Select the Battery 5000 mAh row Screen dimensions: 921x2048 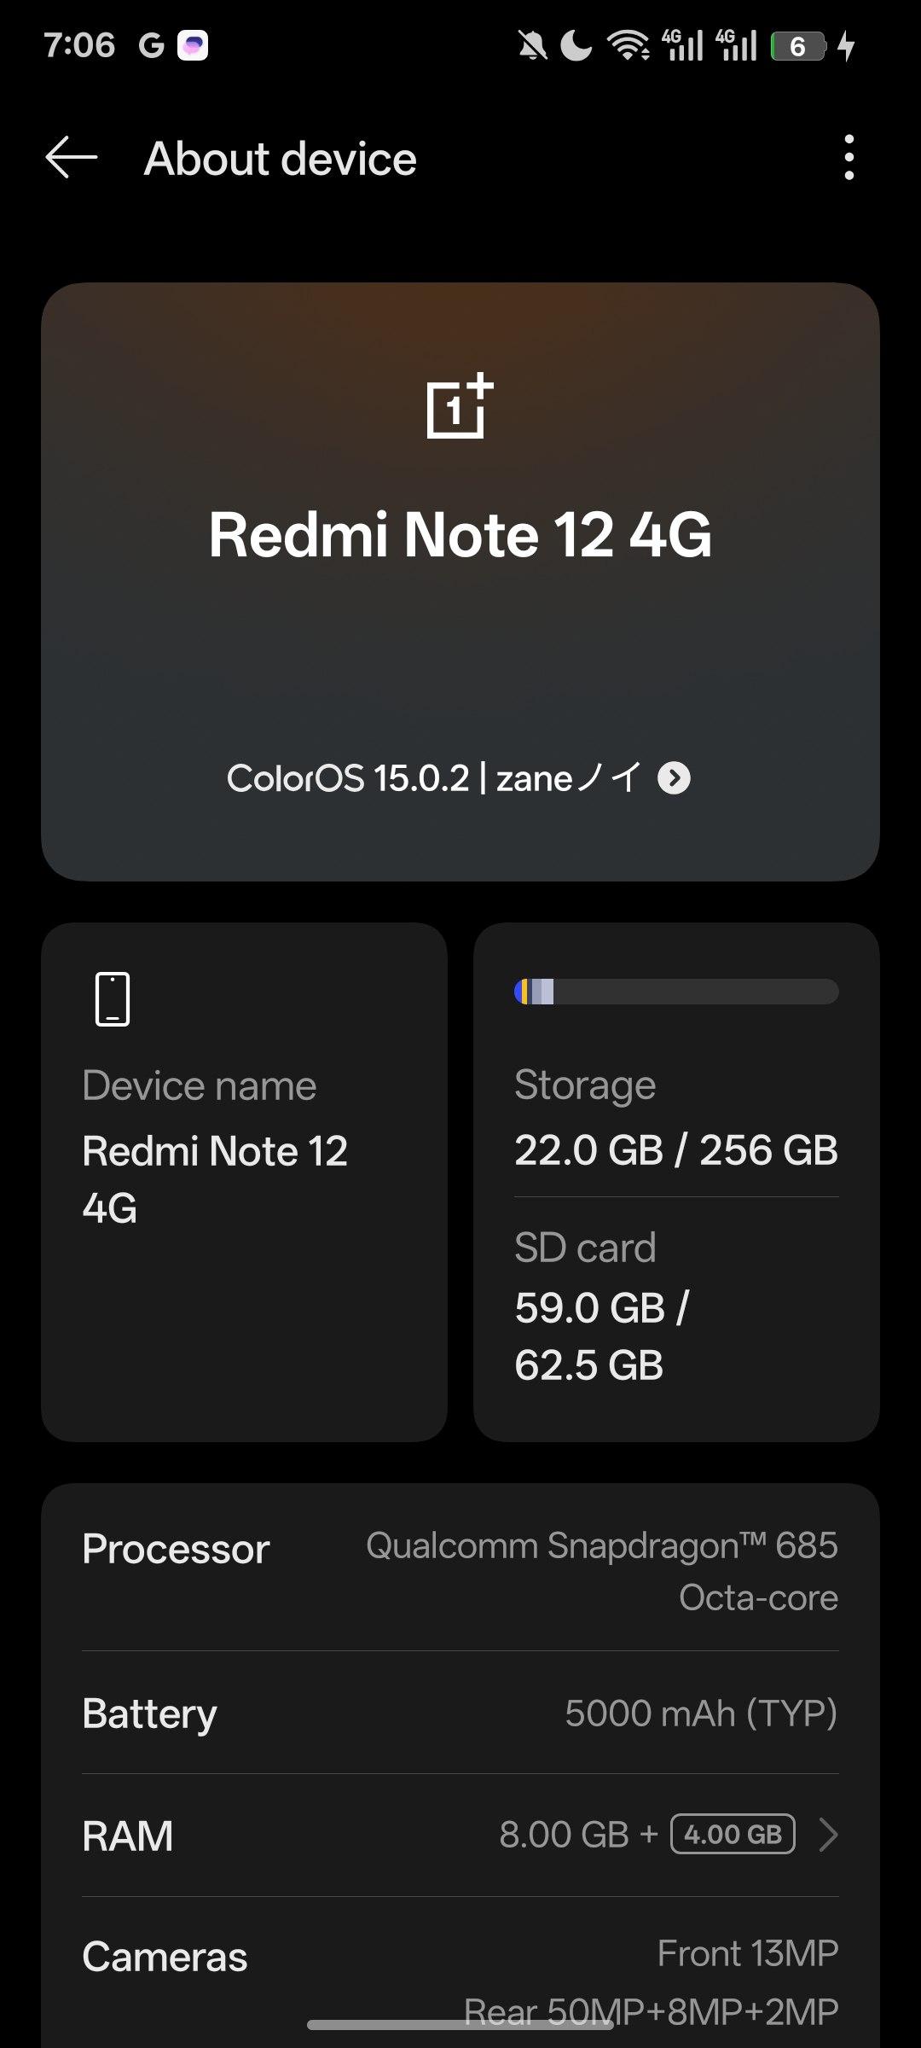(460, 1713)
